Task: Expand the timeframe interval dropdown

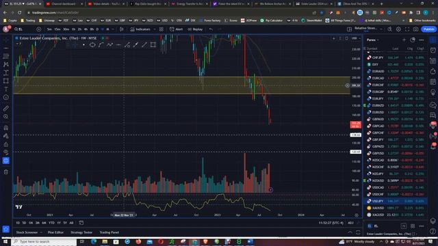Action: (113, 29)
